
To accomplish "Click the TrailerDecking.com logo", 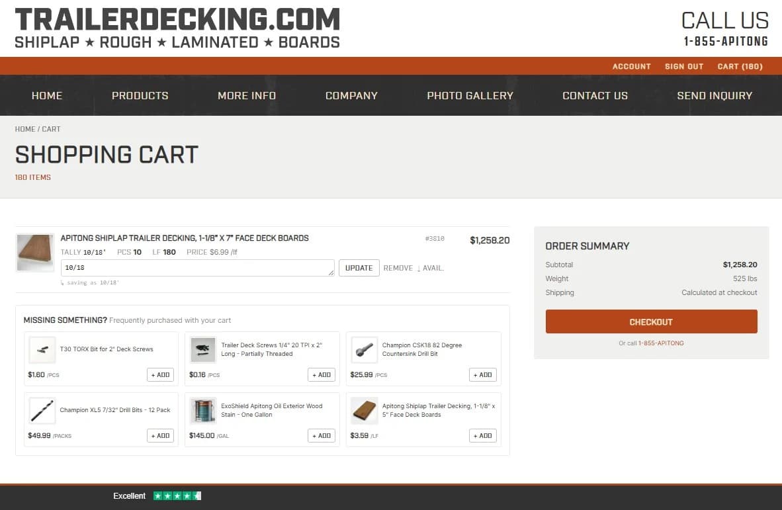I will coord(177,28).
